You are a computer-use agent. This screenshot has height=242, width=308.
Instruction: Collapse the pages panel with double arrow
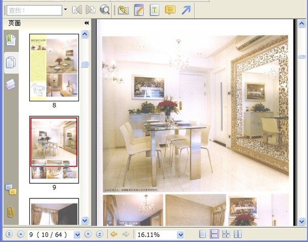(x=86, y=23)
